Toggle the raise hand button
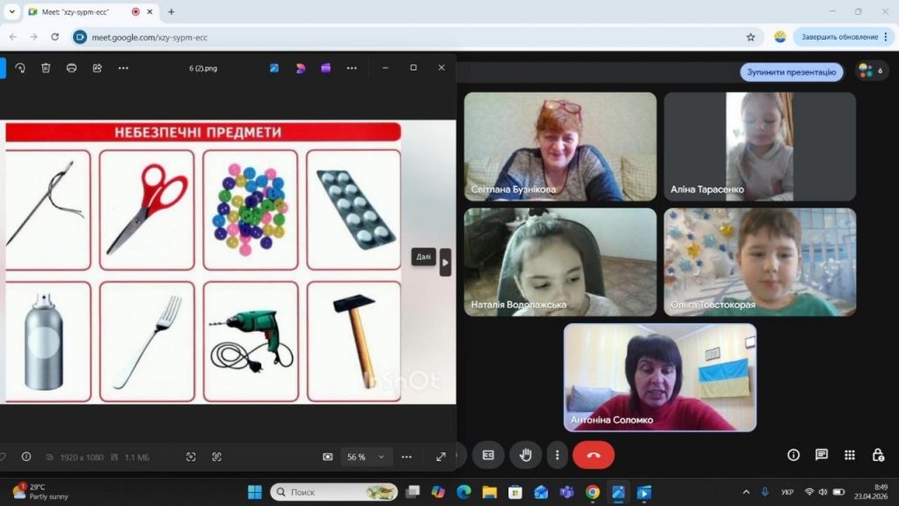The height and width of the screenshot is (506, 899). coord(524,455)
